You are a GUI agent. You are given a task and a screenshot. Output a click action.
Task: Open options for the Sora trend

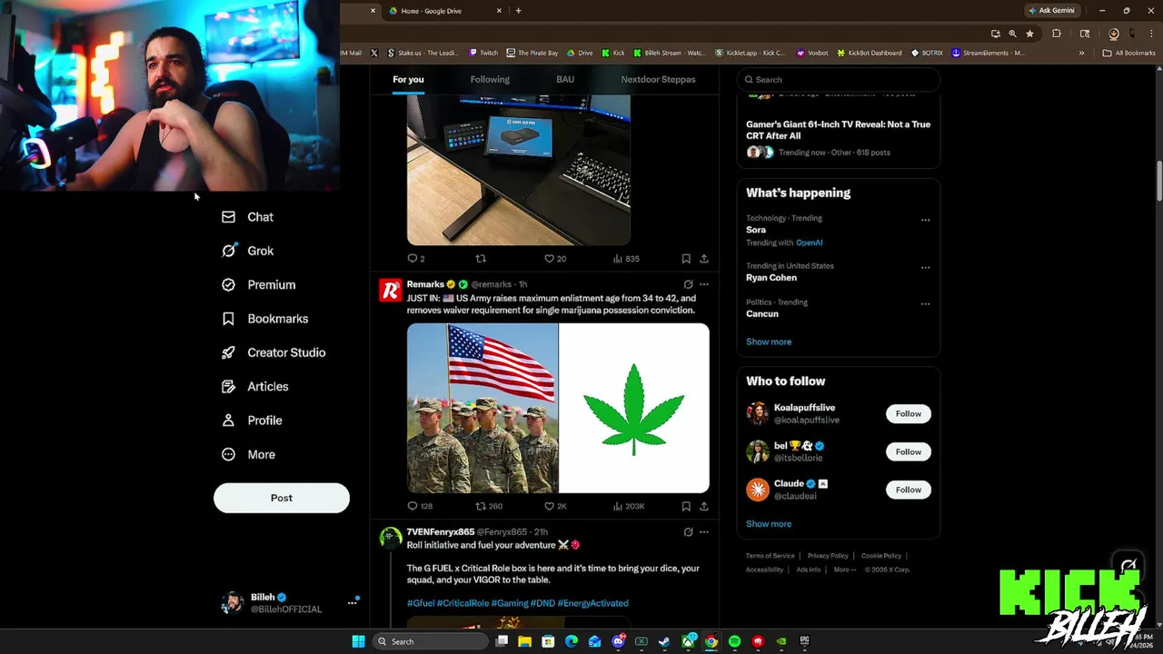tap(925, 220)
